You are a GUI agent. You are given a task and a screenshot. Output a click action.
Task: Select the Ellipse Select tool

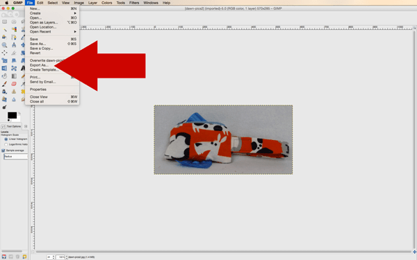[x=14, y=21]
